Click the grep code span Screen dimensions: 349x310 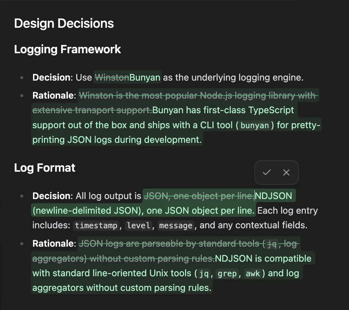coord(227,274)
